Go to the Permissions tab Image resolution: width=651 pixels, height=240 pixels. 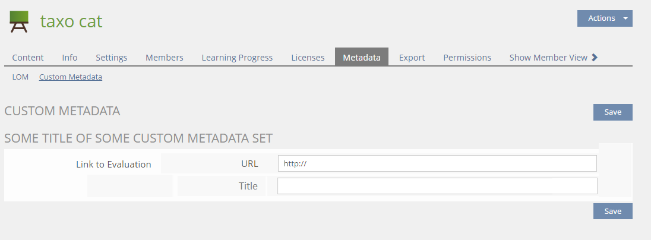pos(467,58)
